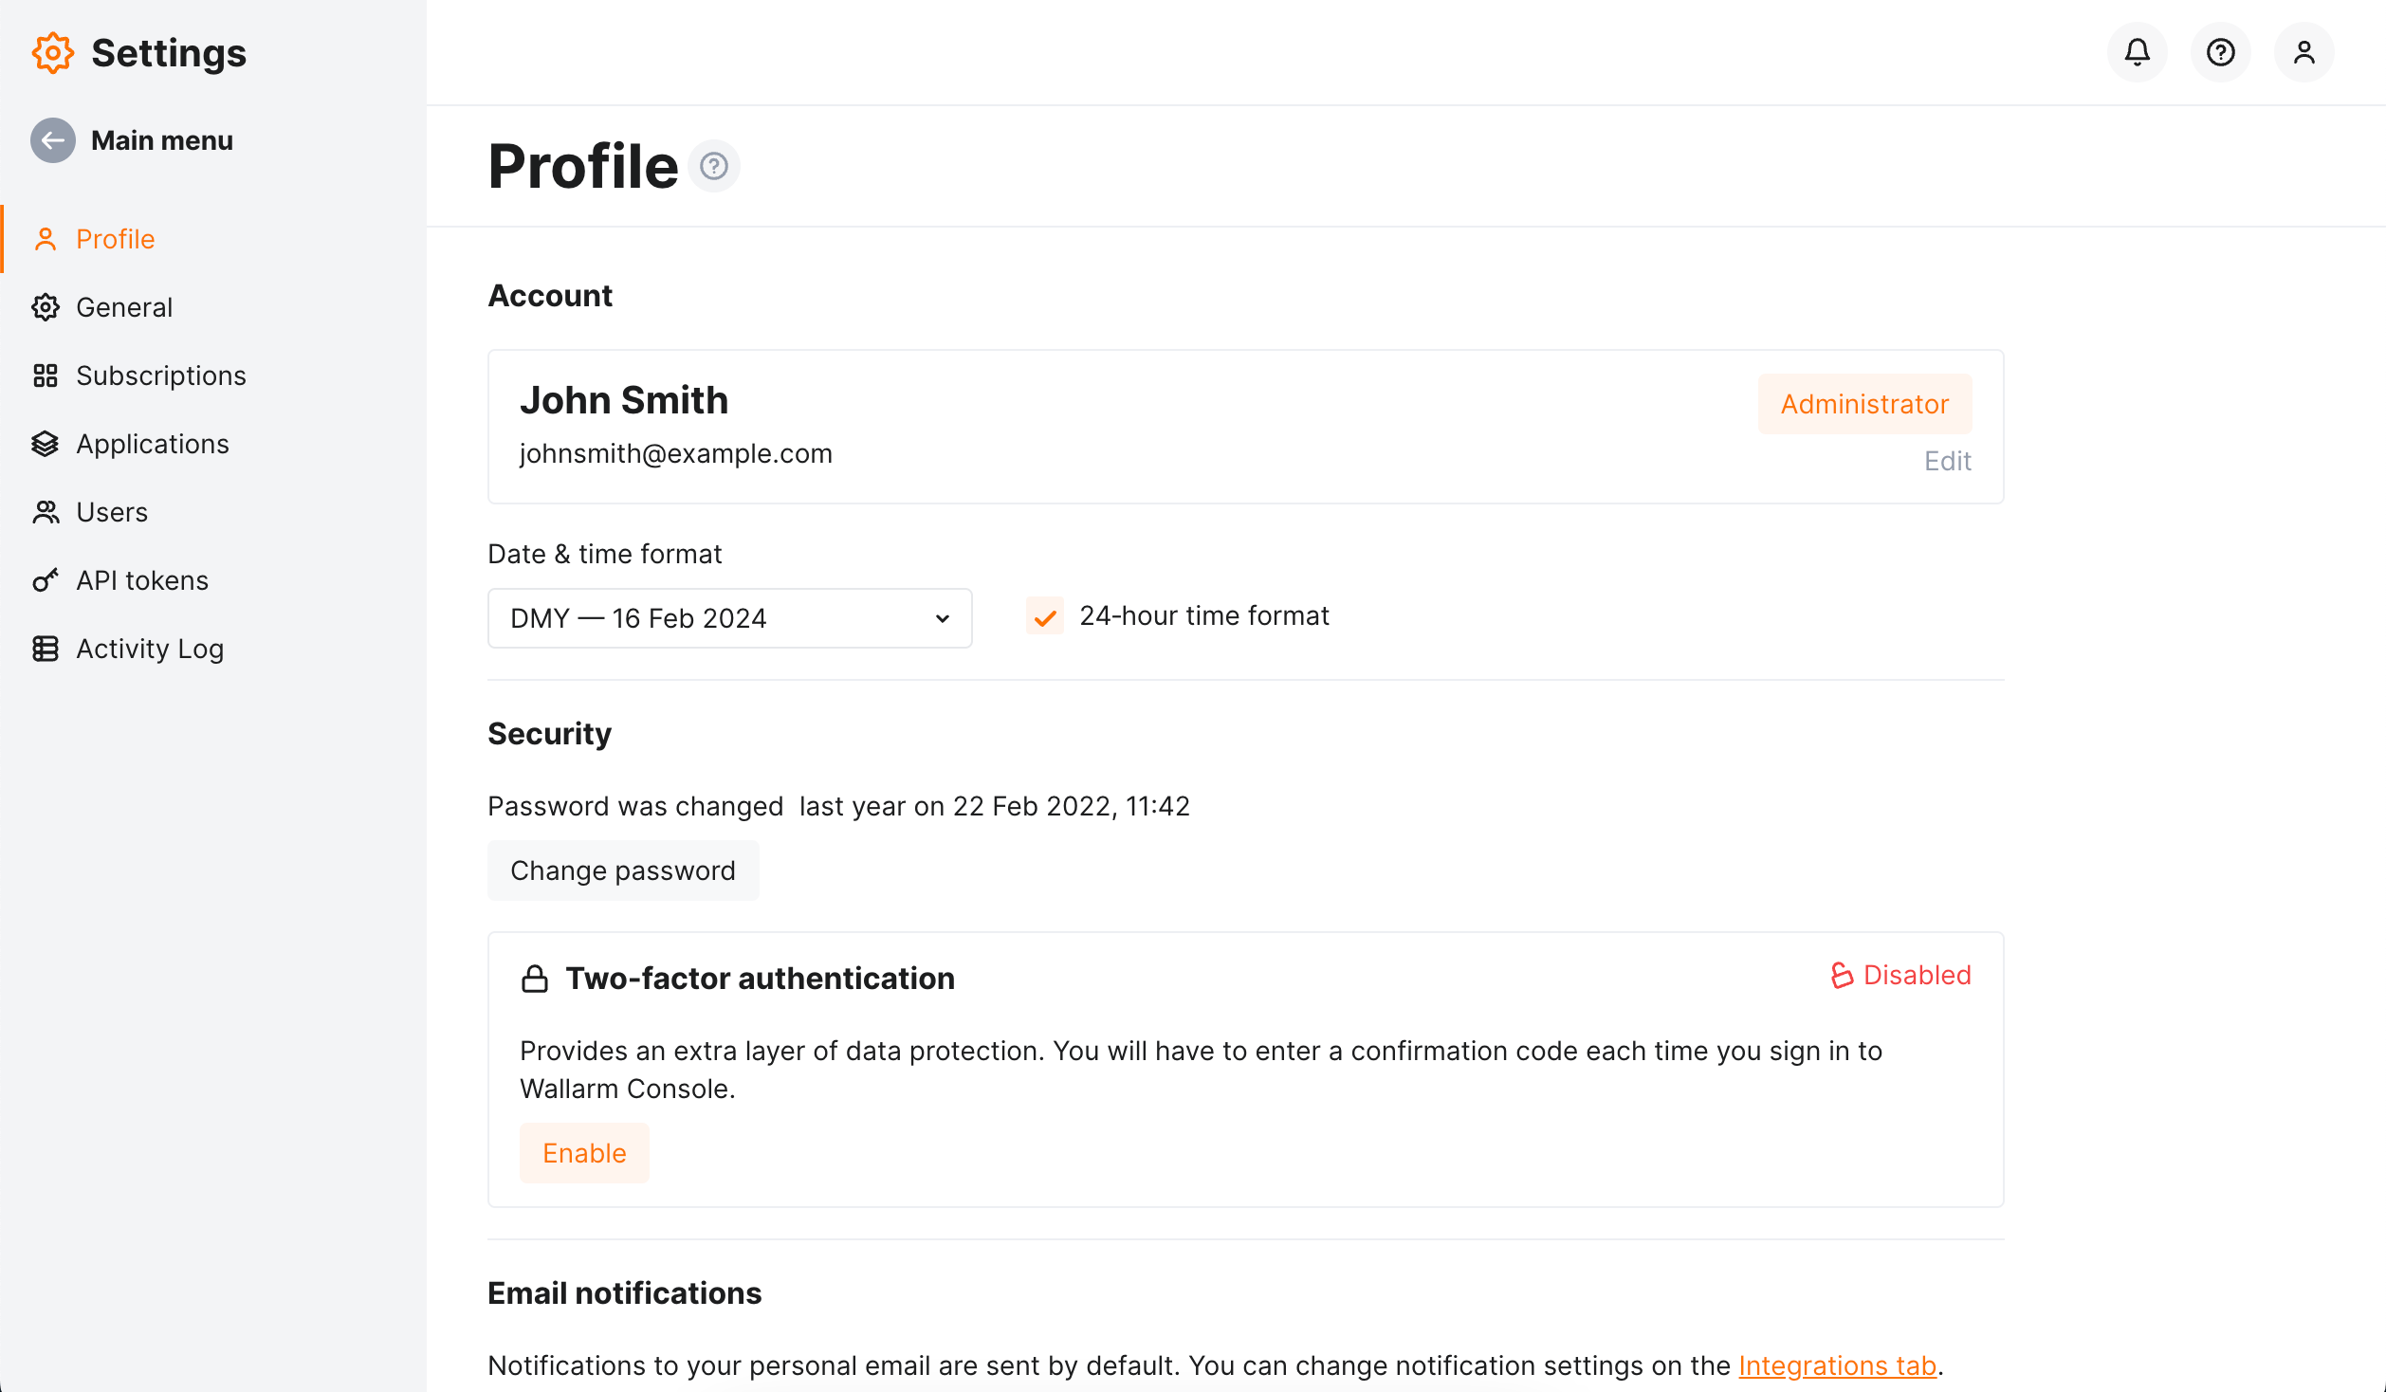This screenshot has height=1392, width=2386.
Task: Toggle the 24-hour time format checkbox
Action: [1044, 616]
